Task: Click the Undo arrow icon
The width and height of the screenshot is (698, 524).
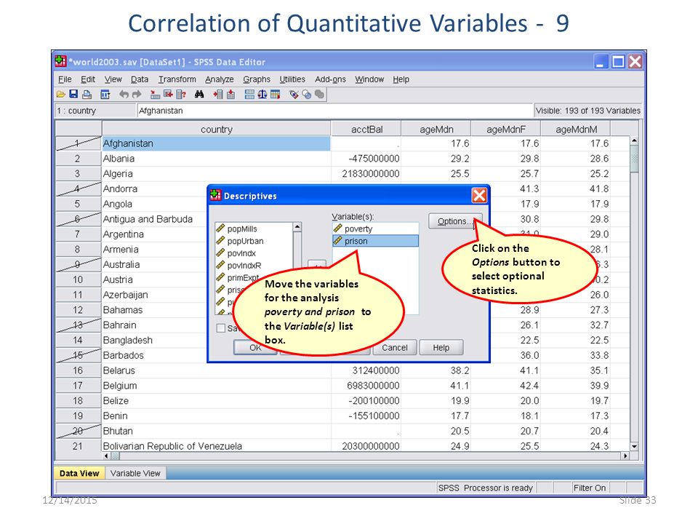Action: point(124,95)
